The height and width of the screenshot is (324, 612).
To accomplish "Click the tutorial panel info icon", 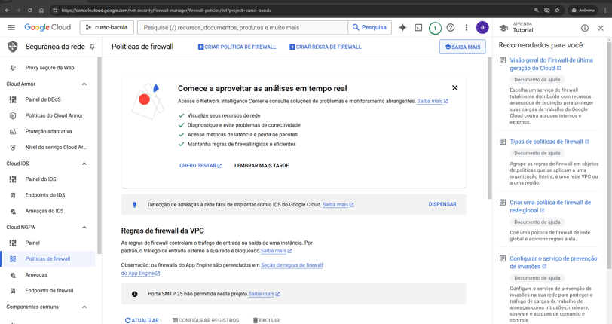I will 585,28.
